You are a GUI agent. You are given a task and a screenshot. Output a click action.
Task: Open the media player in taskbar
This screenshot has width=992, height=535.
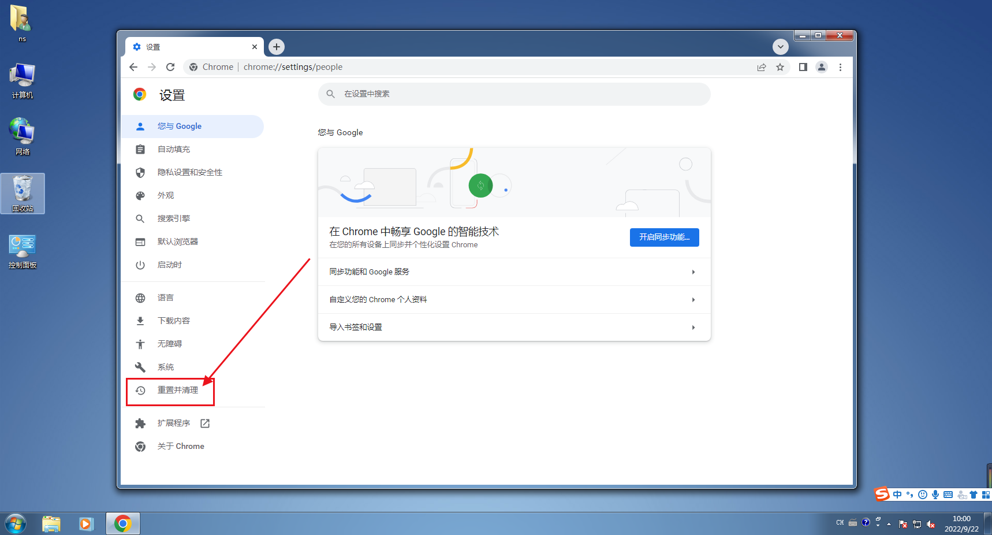tap(87, 523)
